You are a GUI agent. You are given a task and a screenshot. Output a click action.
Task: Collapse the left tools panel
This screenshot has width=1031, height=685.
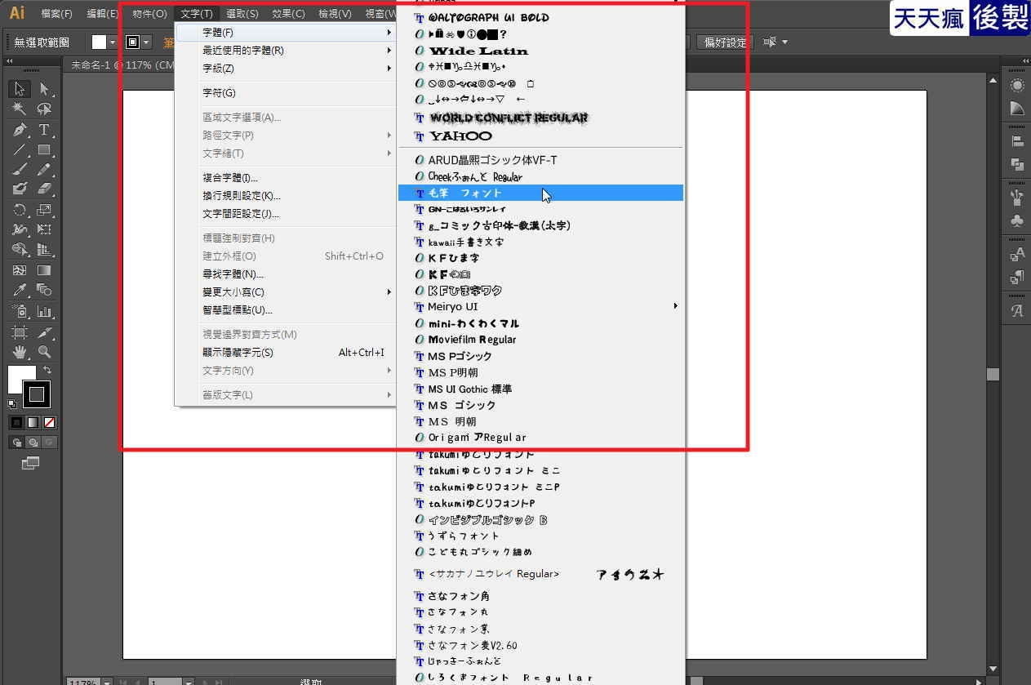[10, 62]
